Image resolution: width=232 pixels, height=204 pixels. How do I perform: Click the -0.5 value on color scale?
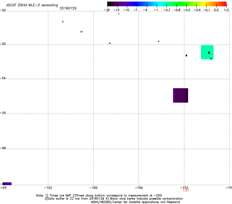click(x=187, y=10)
